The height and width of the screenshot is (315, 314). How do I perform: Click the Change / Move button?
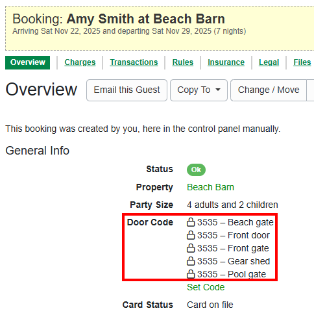point(269,90)
